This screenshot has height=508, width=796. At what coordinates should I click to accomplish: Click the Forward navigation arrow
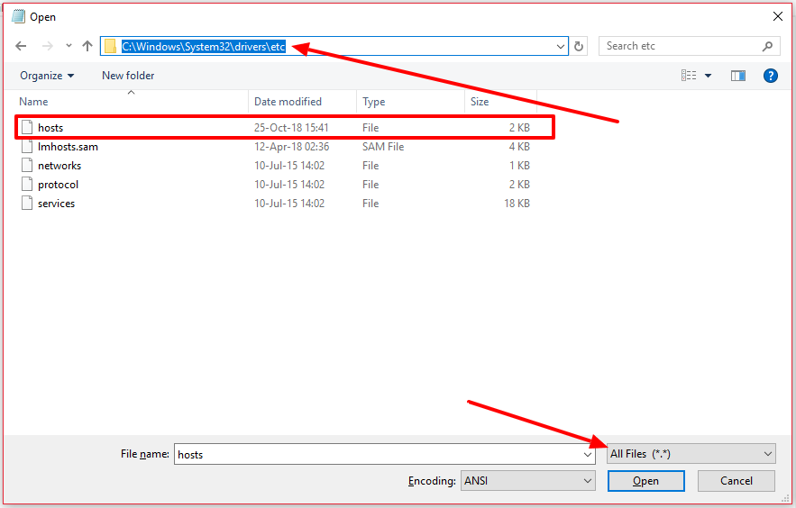click(x=47, y=46)
